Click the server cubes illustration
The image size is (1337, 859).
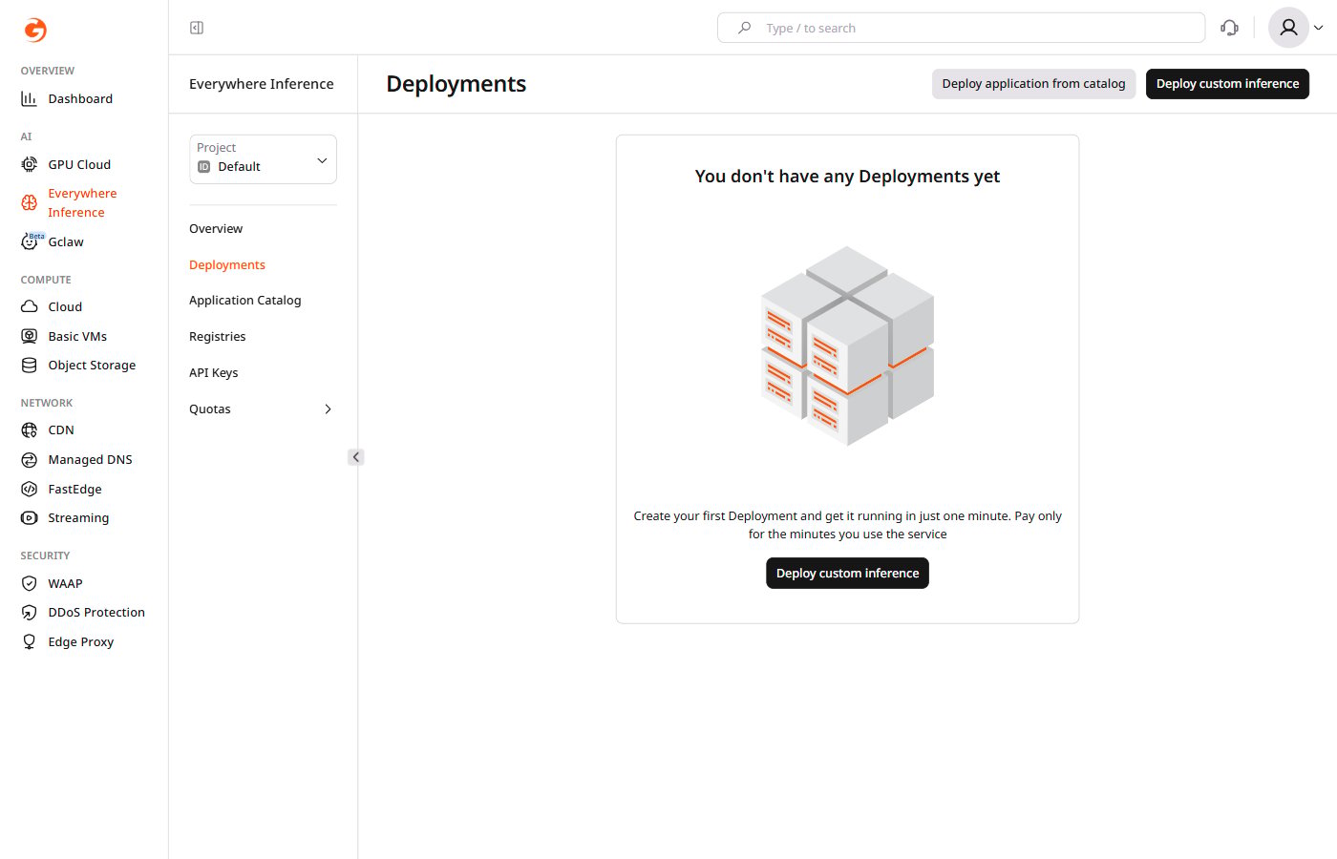pyautogui.click(x=847, y=346)
